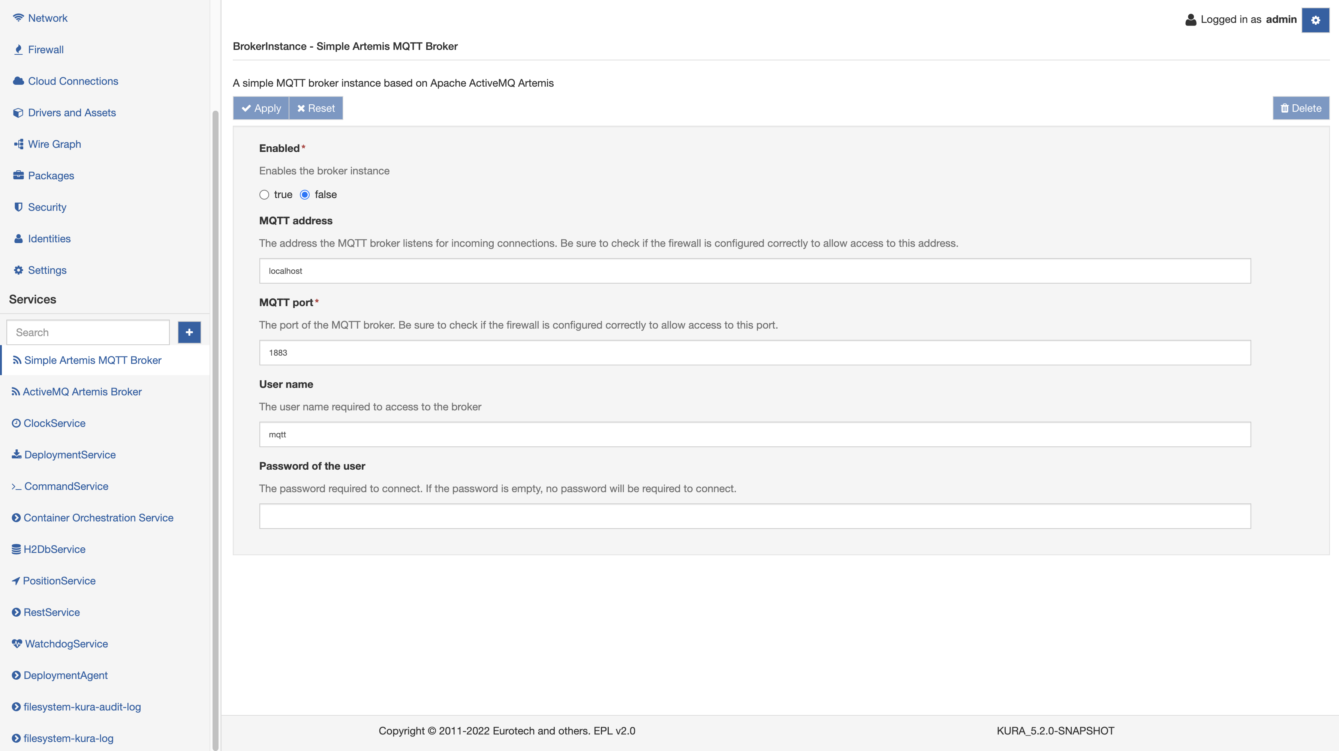This screenshot has width=1339, height=751.
Task: Open the Cloud Connections section
Action: tap(73, 81)
